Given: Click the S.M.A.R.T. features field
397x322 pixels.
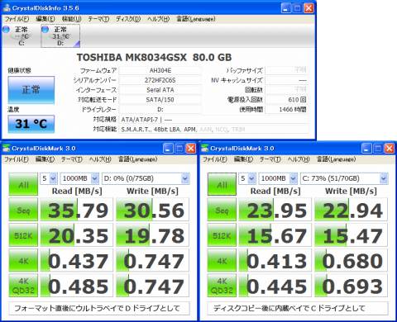Looking at the screenshot, I should click(x=214, y=130).
